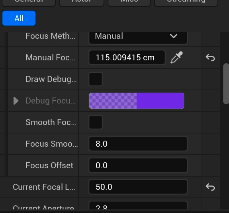Expand the Debug Focus Plane Color row

[x=16, y=101]
